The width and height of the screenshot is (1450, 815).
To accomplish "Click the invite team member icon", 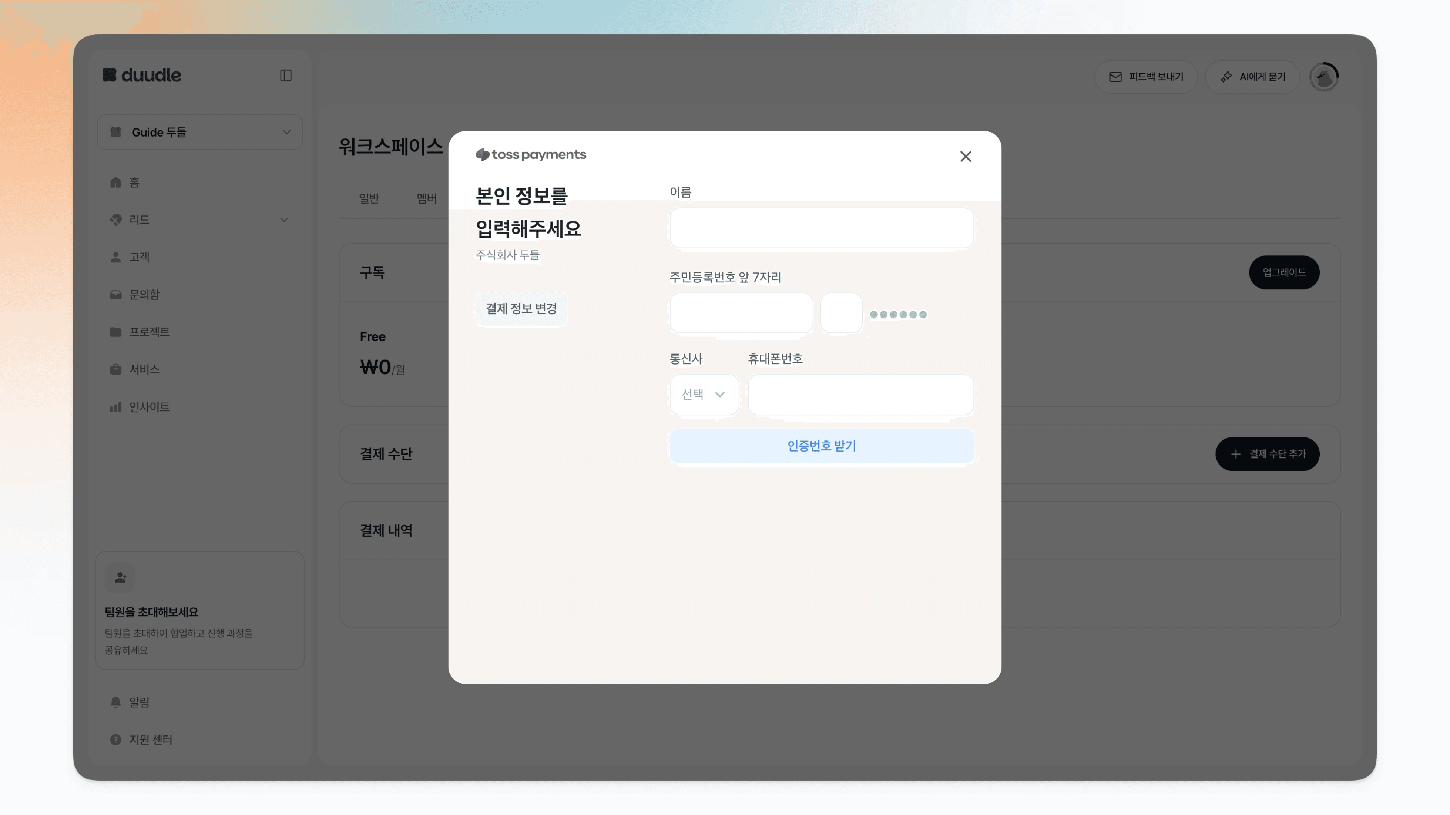I will click(x=120, y=578).
